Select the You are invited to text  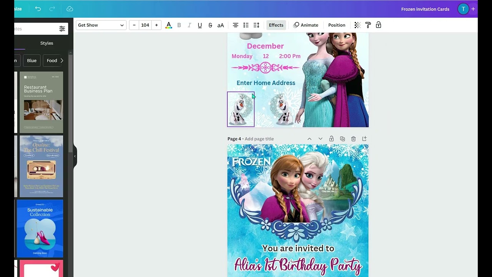298,249
